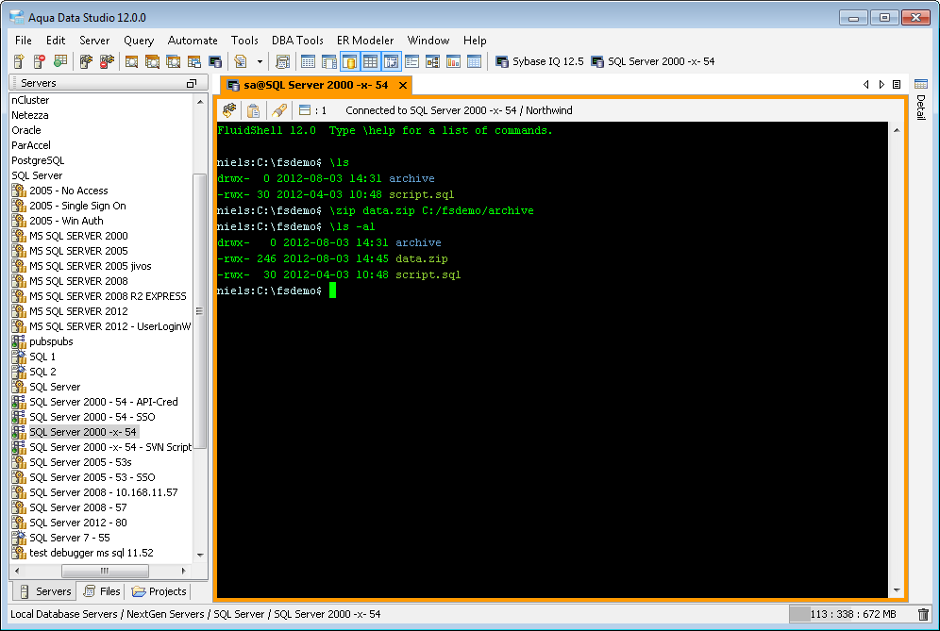The height and width of the screenshot is (631, 940).
Task: Click Servers tree scroll down arrow
Action: pyautogui.click(x=200, y=555)
